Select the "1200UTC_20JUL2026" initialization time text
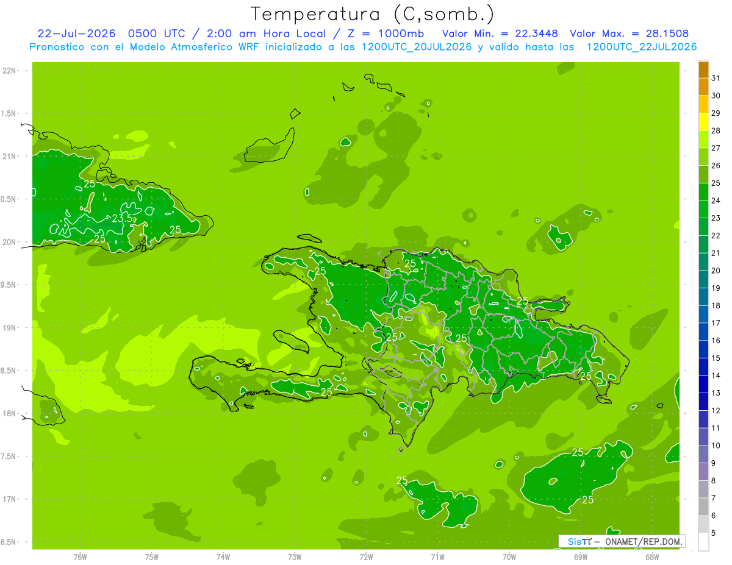The height and width of the screenshot is (565, 732). [x=418, y=47]
